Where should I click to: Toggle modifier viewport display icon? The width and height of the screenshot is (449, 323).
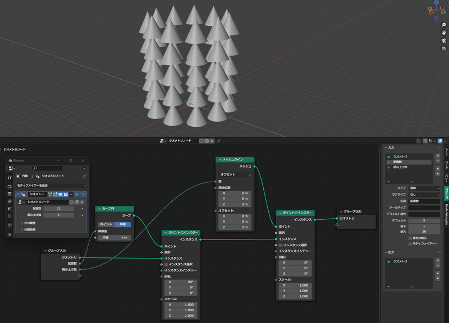click(x=61, y=194)
